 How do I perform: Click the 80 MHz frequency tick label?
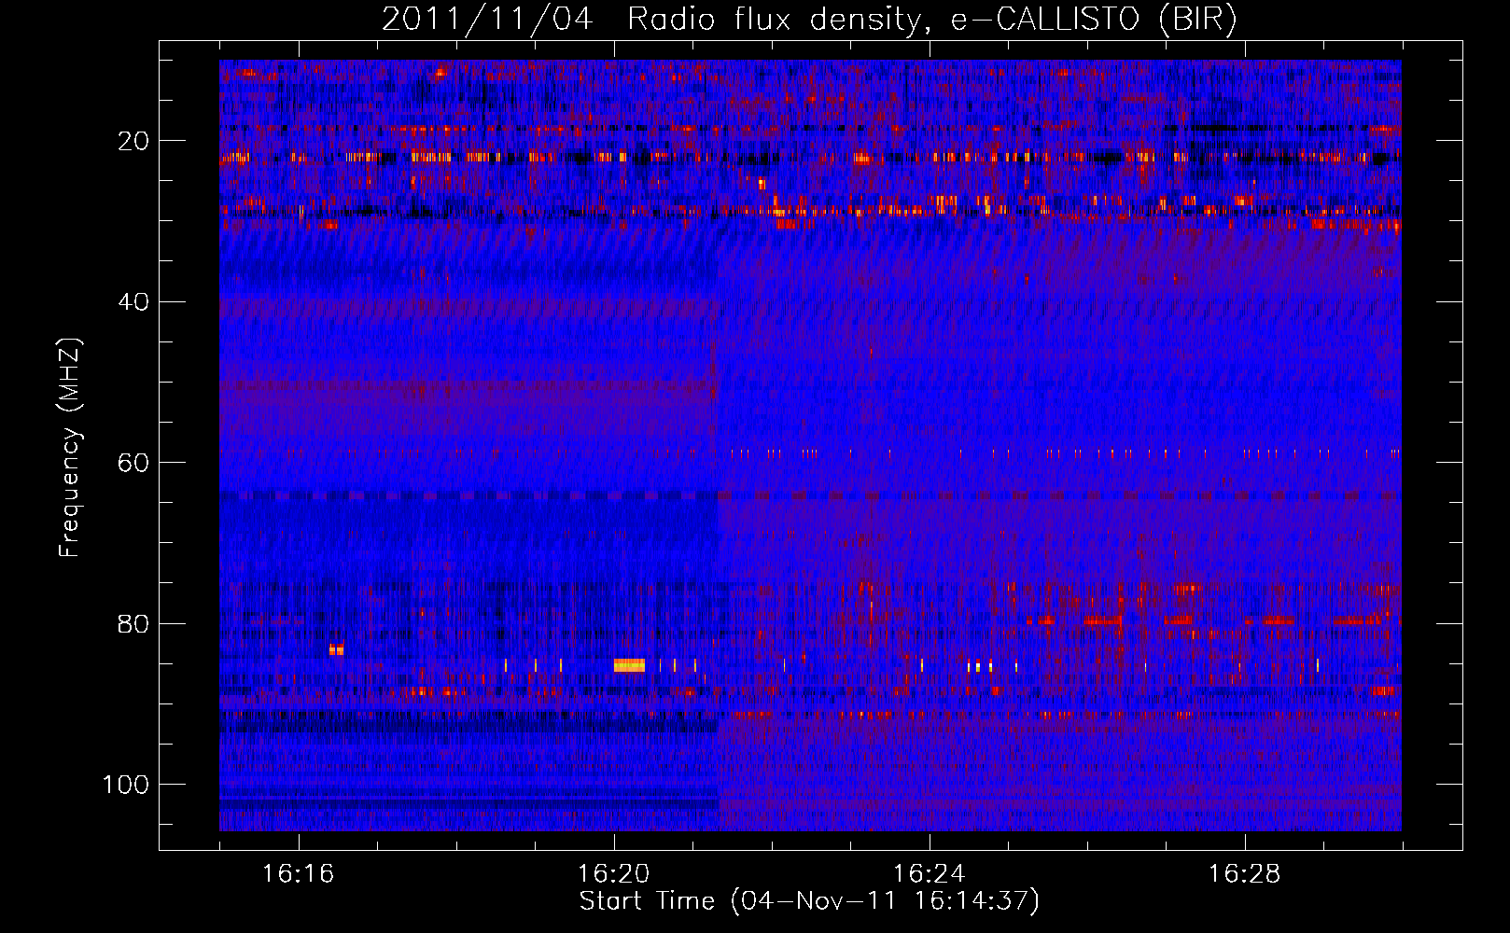(134, 623)
